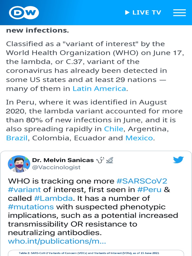Open the hamburger menu
Image resolution: width=192 pixels, height=256 pixels.
tap(179, 12)
